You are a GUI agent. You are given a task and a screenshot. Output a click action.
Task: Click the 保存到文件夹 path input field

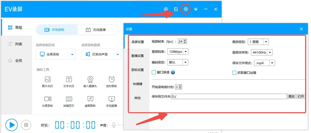coord(229,96)
